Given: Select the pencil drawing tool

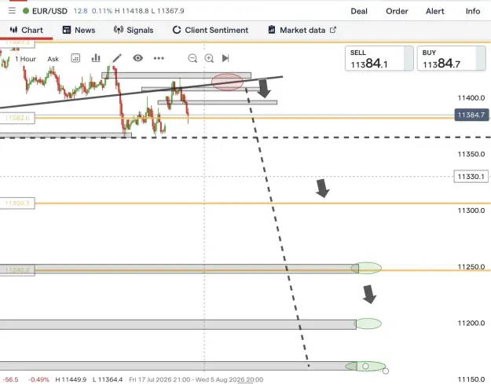Looking at the screenshot, I should (x=117, y=58).
